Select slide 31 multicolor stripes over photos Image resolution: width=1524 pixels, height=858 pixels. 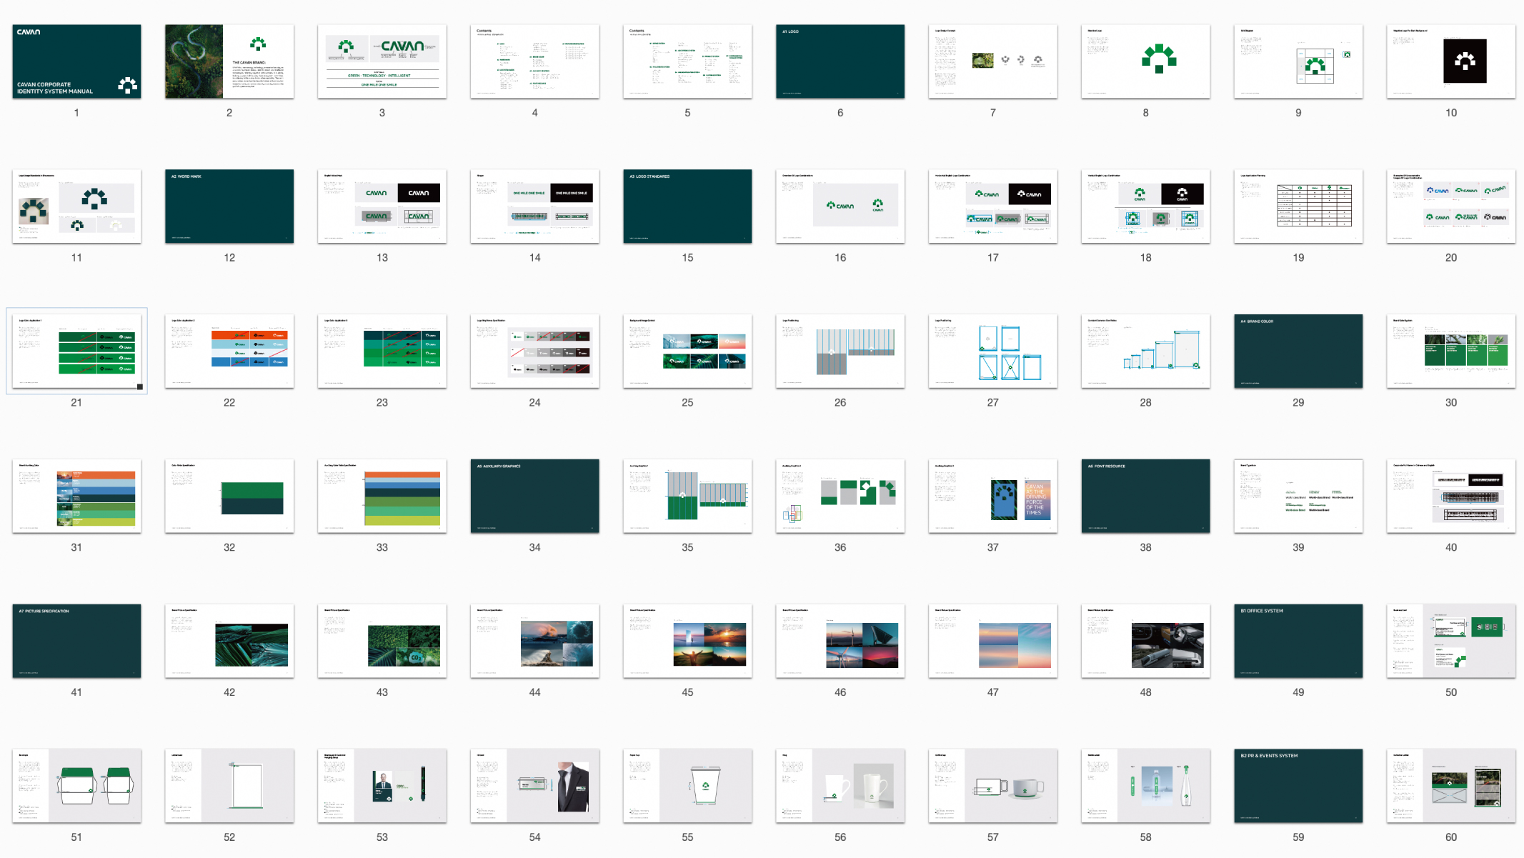click(x=76, y=497)
